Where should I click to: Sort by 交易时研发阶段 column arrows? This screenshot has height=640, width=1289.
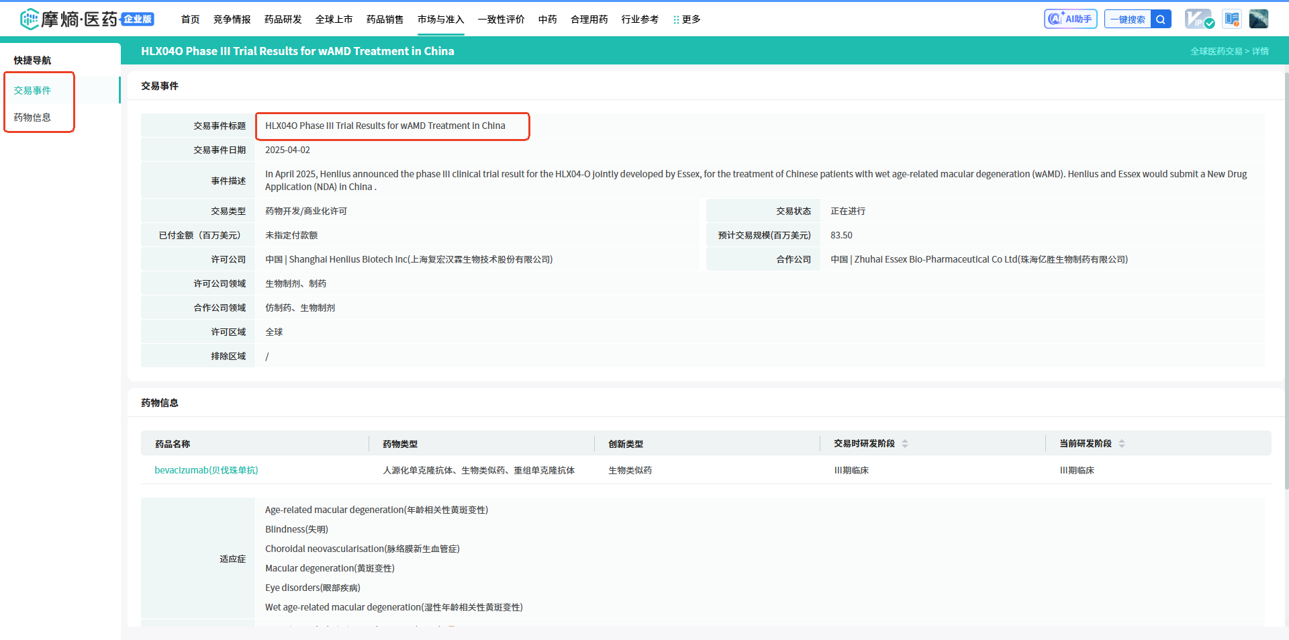coord(905,444)
